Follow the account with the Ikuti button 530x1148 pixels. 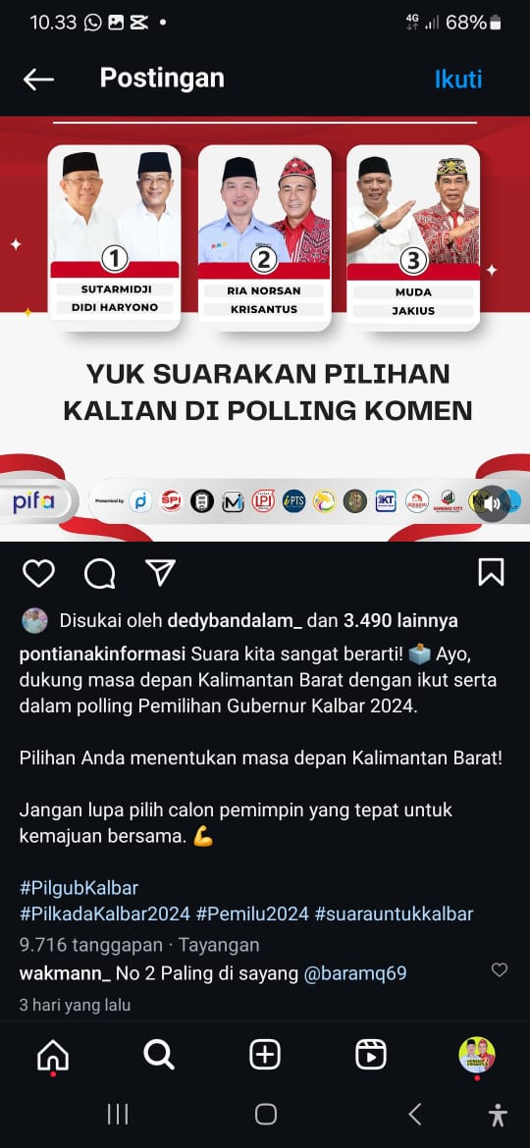(x=458, y=78)
